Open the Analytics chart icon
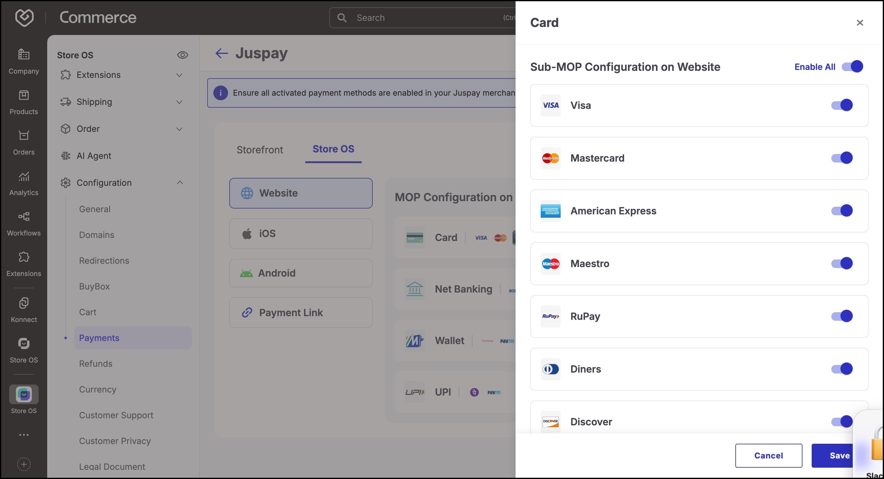Screen dimensions: 884x479 click(x=24, y=176)
